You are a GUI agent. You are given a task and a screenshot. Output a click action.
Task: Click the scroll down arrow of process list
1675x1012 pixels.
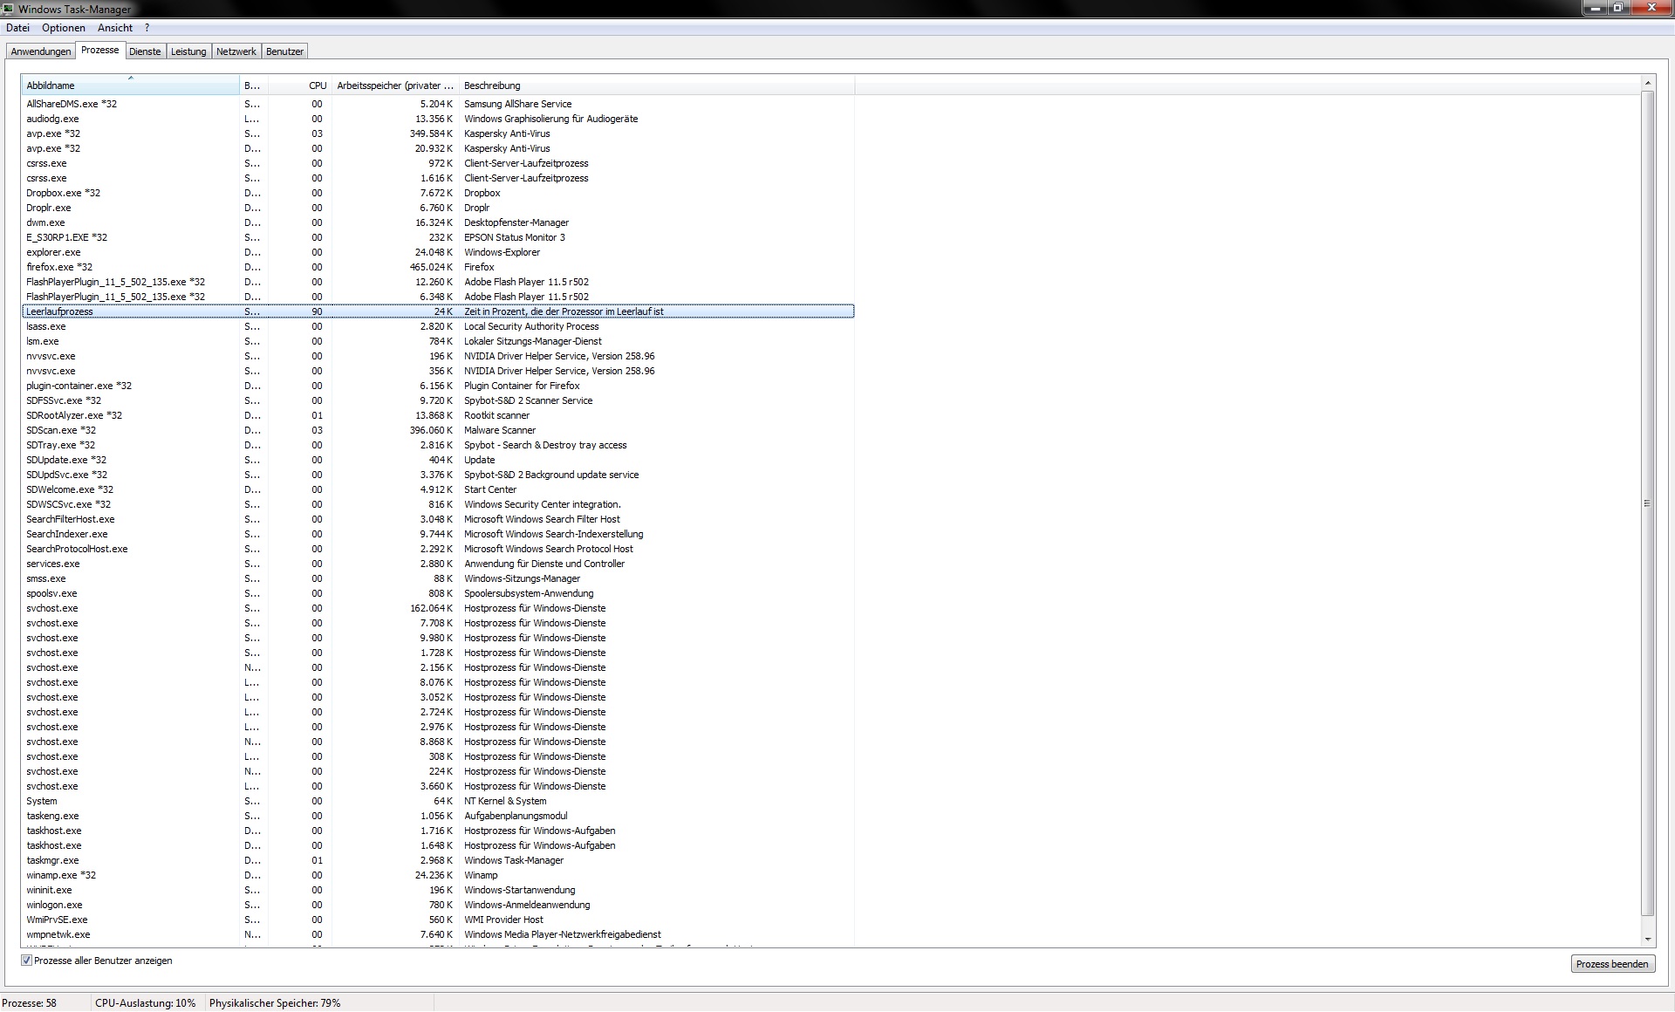(1647, 939)
